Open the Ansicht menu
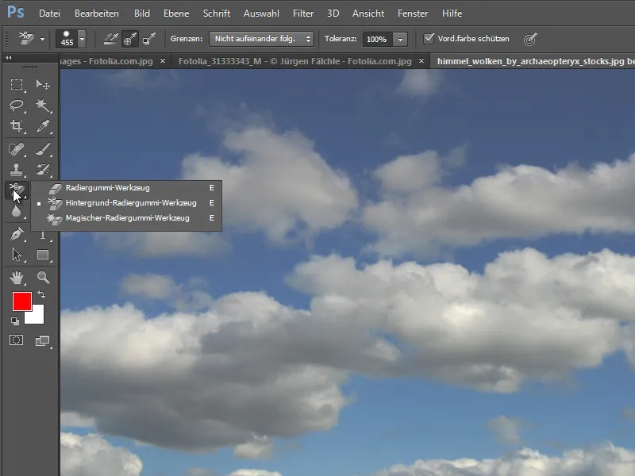635x476 pixels. coord(368,13)
